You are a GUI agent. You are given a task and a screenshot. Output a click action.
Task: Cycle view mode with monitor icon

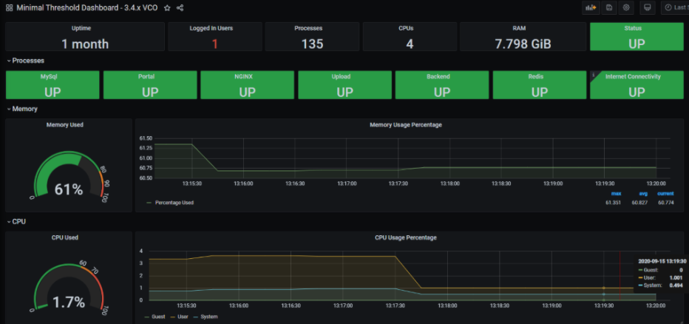pyautogui.click(x=648, y=7)
